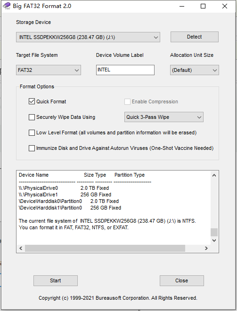Open the Storage Device dropdown
Screen dimensions: 237x311
pyautogui.click(x=88, y=37)
